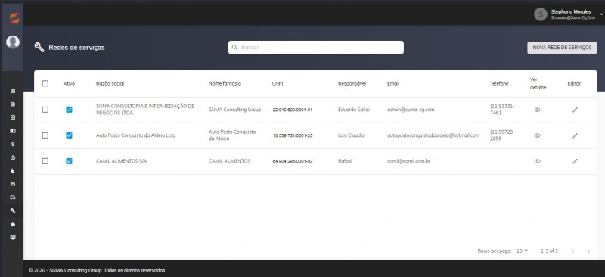
Task: Click phone (11)93331-7461
Action: tap(502, 109)
